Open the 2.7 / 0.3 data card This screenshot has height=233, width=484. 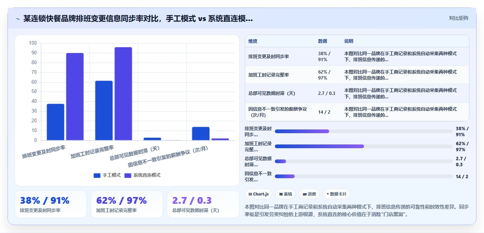(203, 204)
